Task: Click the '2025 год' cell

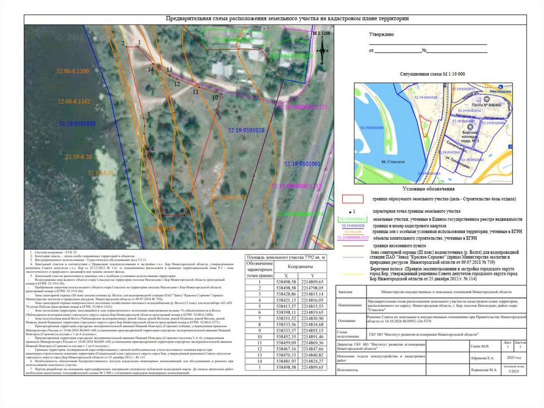Action: coord(514,357)
